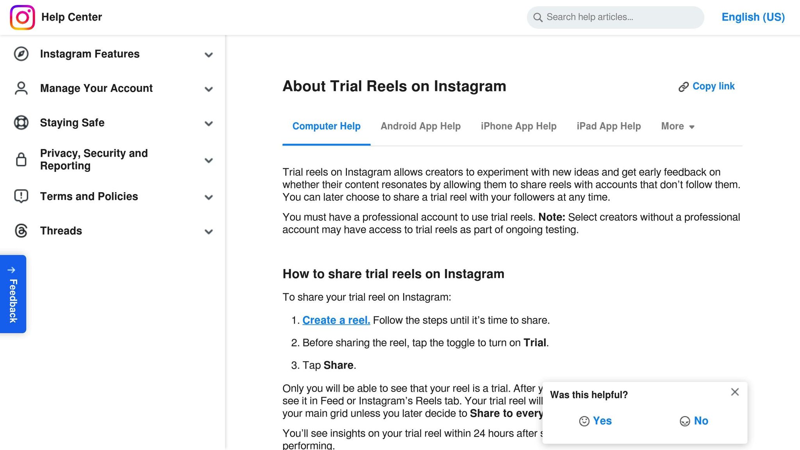Choose Yes in the feedback prompt
The height and width of the screenshot is (450, 800).
point(602,421)
